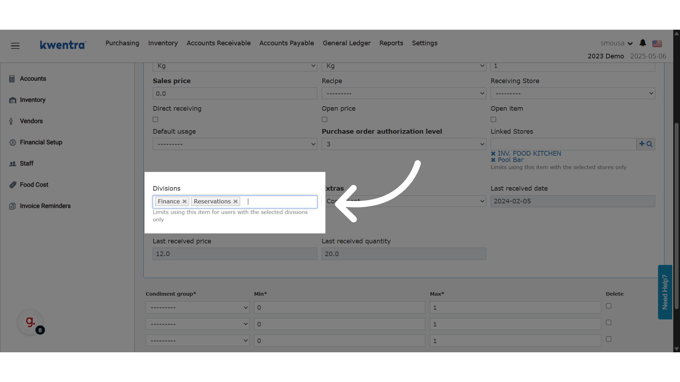This screenshot has height=382, width=680.
Task: Open the Accounts Payable menu
Action: [x=287, y=43]
